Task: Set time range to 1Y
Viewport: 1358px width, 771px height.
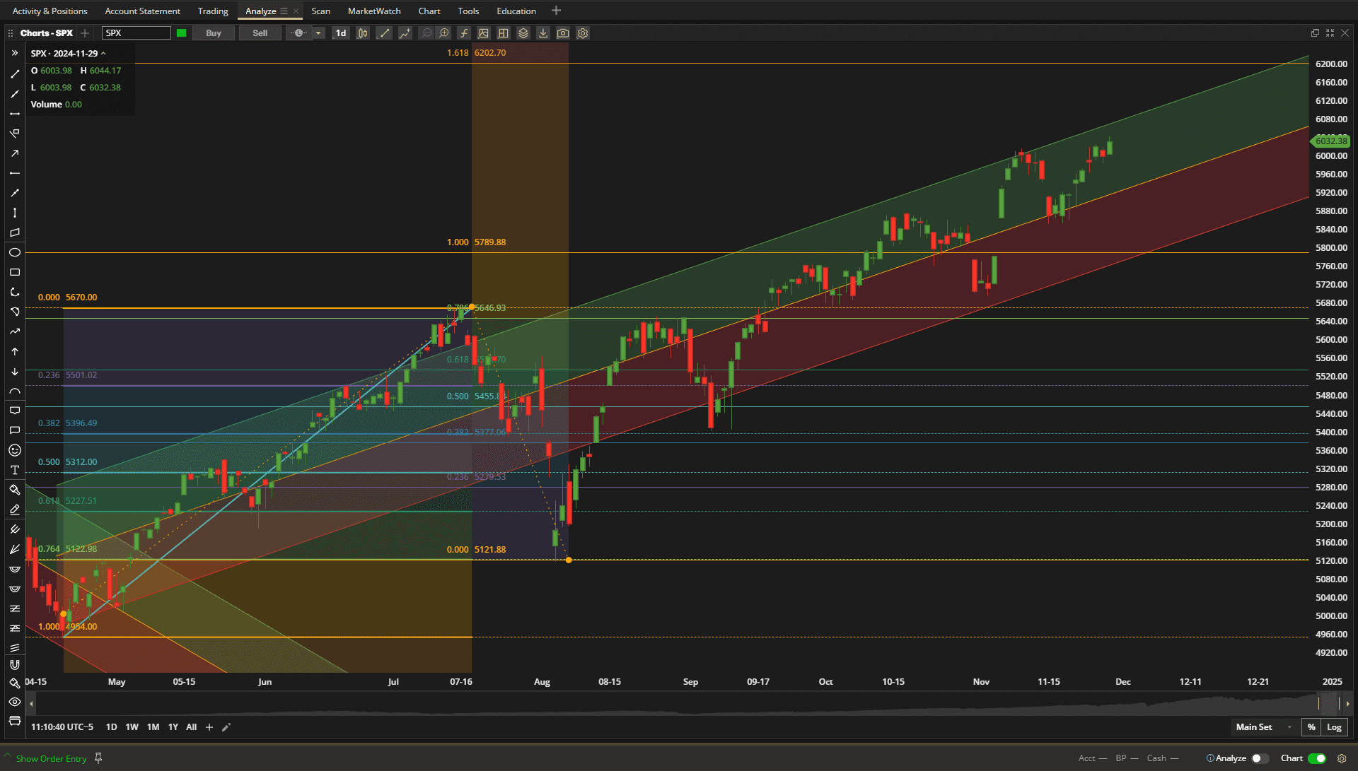Action: [173, 727]
